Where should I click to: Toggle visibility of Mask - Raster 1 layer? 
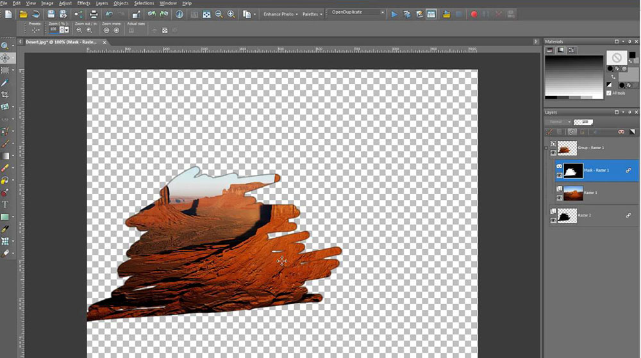click(559, 175)
